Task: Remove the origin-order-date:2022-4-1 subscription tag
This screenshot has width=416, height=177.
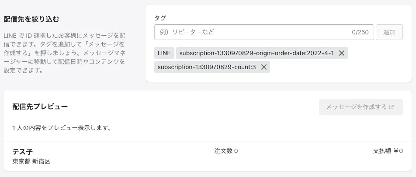Action: (342, 53)
